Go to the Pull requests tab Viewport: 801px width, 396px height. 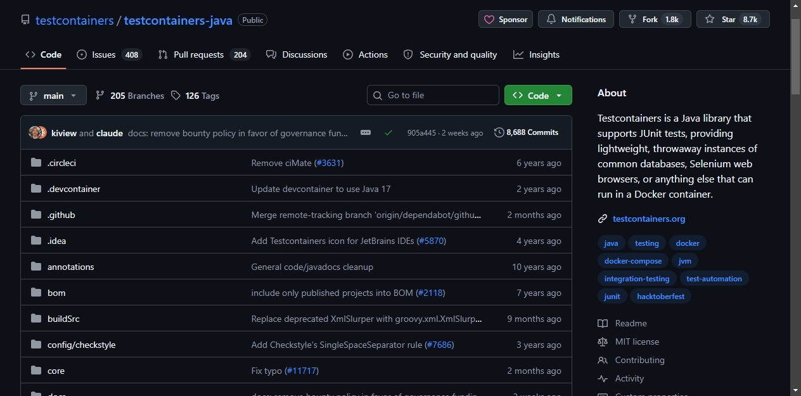[204, 54]
